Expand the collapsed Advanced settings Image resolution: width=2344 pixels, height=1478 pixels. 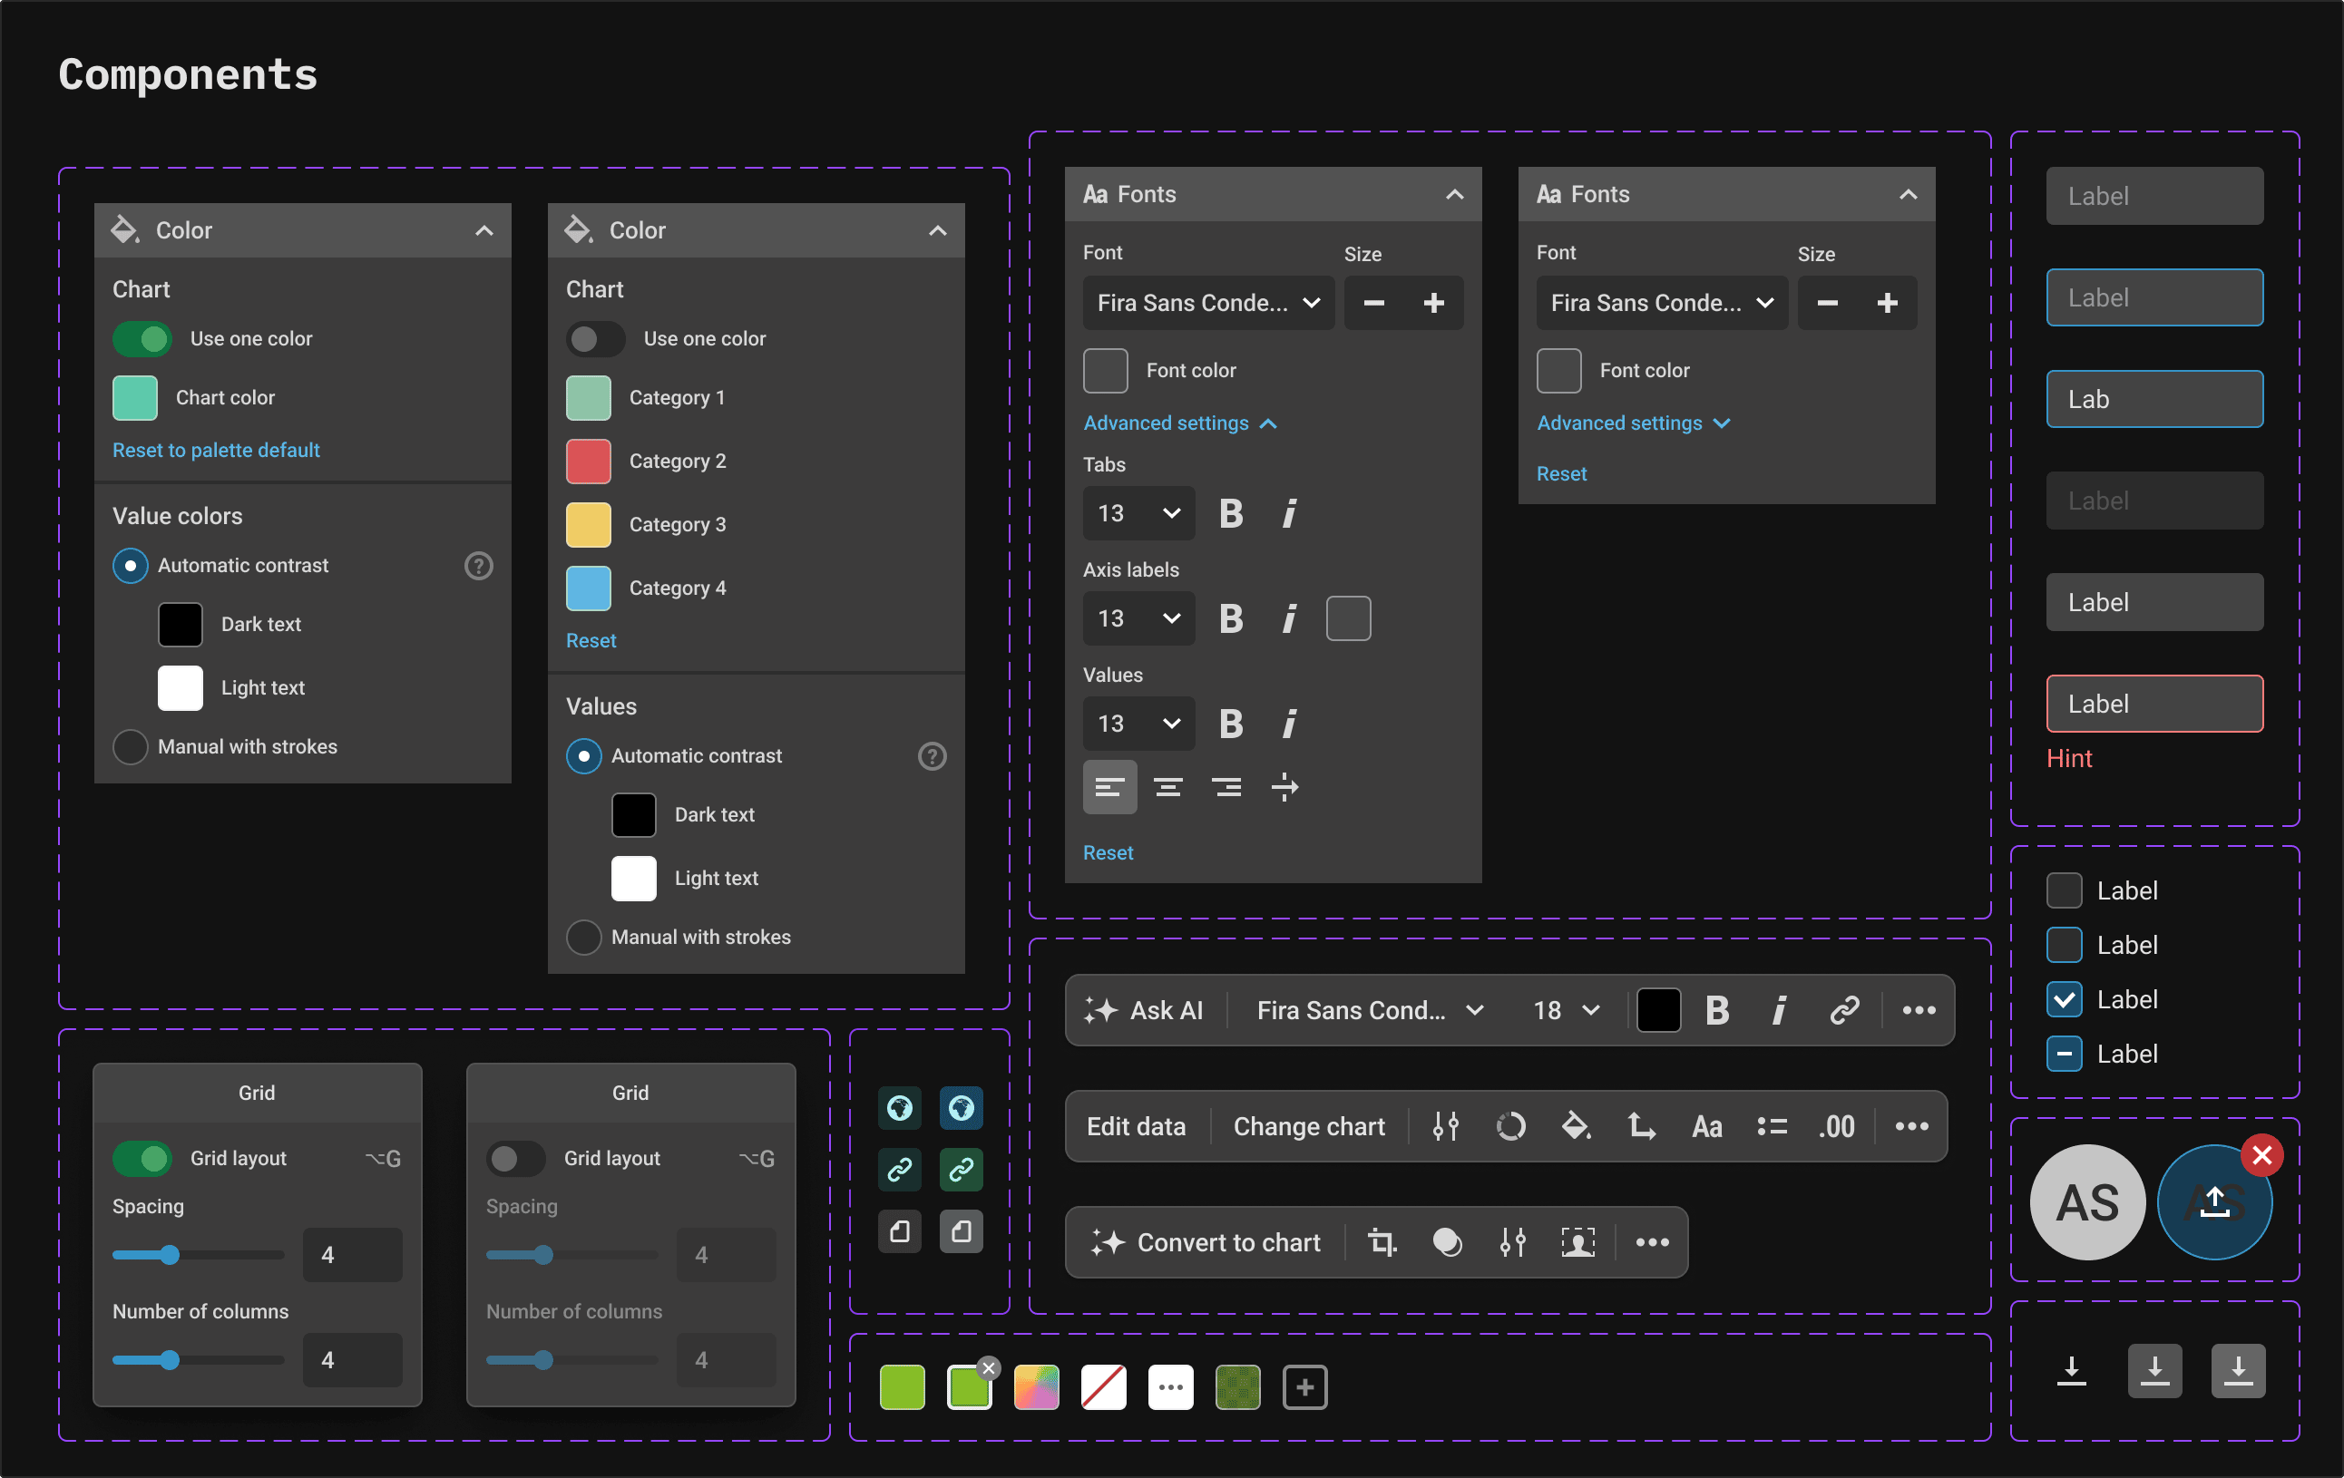click(1634, 423)
